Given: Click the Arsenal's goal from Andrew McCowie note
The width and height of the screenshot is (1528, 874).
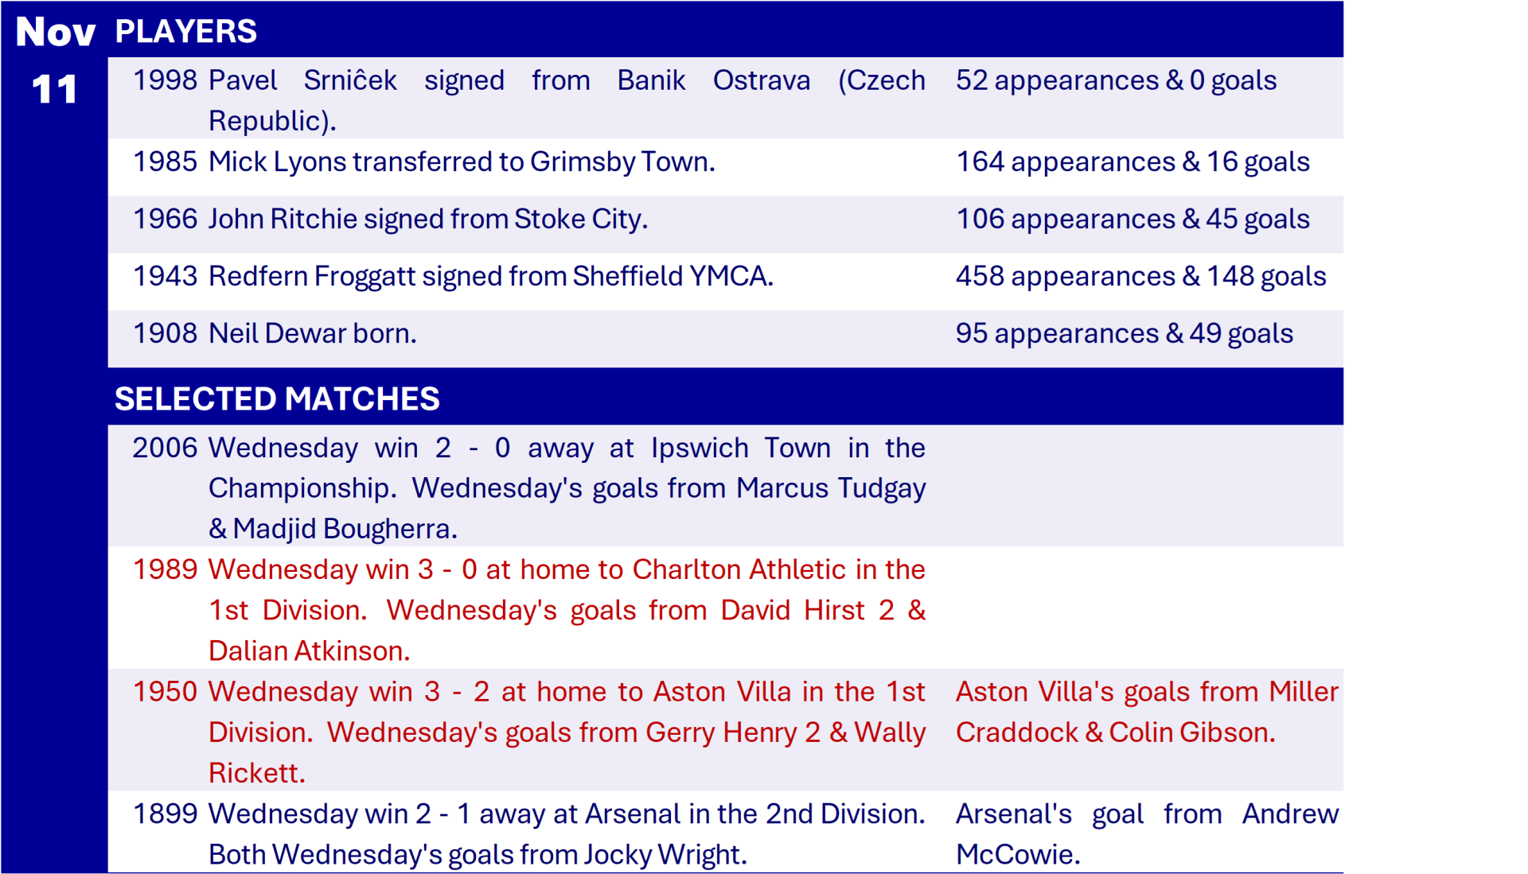Looking at the screenshot, I should click(x=1146, y=833).
